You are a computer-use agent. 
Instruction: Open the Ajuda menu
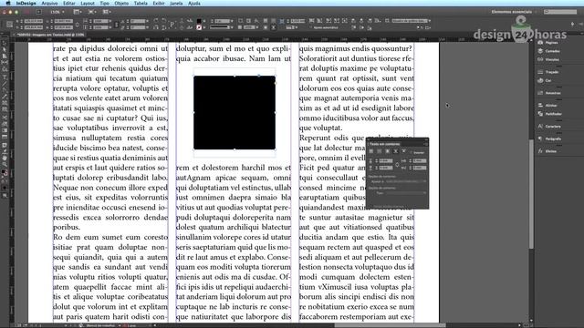(194, 3)
